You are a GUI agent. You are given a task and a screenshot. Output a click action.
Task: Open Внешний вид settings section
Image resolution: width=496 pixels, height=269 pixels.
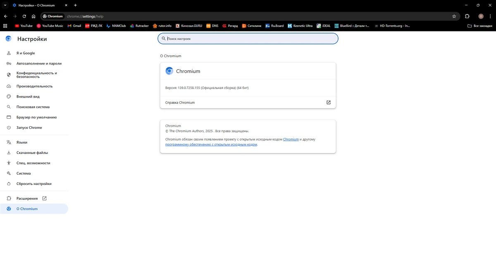[x=34, y=96]
